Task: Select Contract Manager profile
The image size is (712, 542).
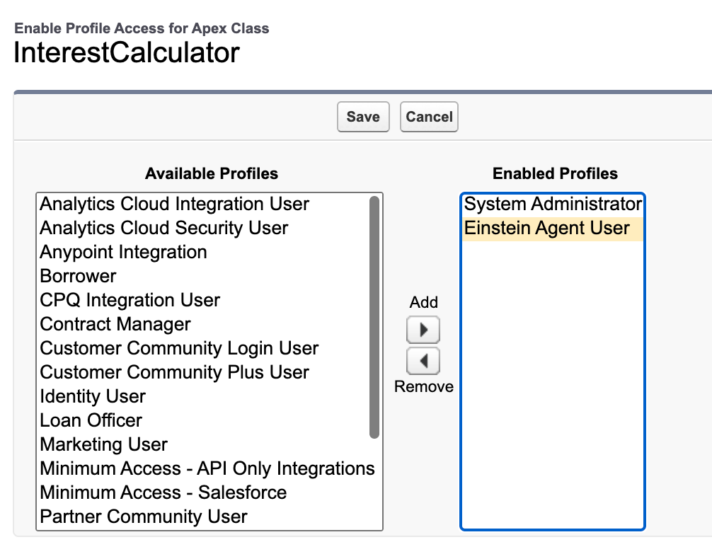Action: (115, 325)
